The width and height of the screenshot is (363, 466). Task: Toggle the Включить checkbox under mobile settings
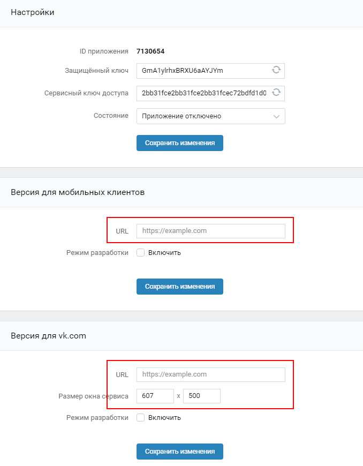(x=140, y=252)
